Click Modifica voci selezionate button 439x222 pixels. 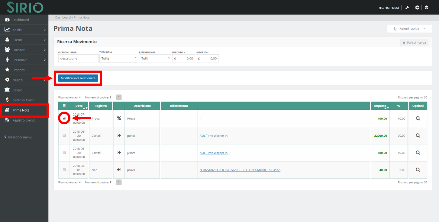78,78
